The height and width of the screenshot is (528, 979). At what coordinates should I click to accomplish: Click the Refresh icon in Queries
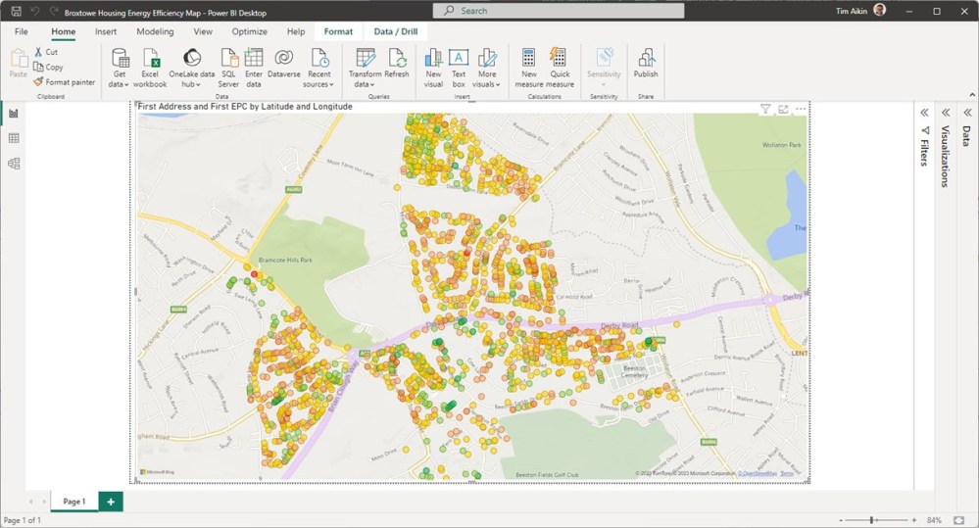pyautogui.click(x=397, y=58)
